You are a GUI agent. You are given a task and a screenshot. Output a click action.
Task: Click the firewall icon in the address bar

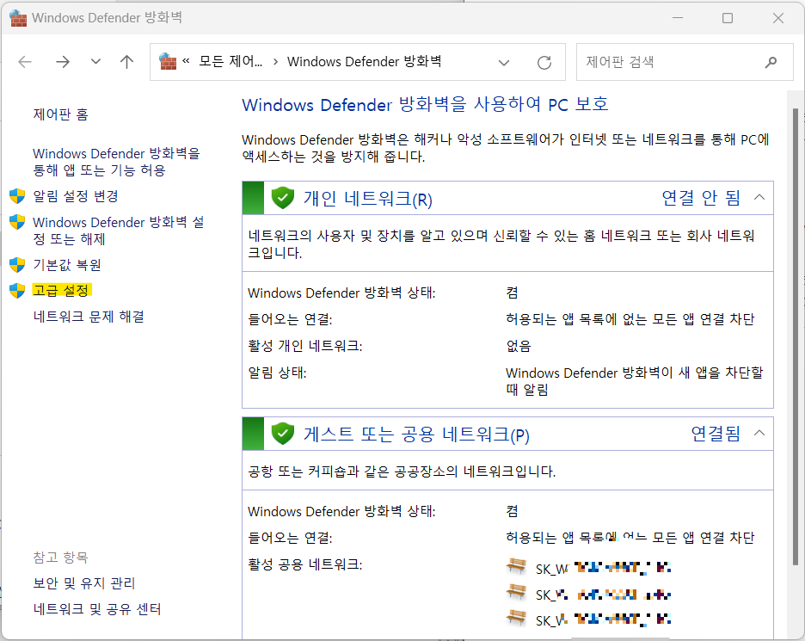tap(168, 62)
